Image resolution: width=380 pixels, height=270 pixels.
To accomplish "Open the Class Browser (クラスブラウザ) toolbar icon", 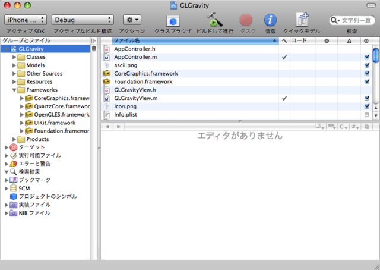I will [173, 21].
